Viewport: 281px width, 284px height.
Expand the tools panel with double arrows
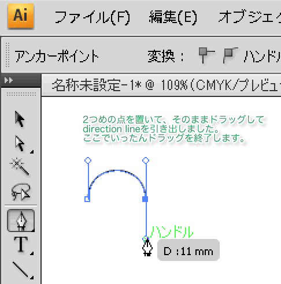point(9,80)
